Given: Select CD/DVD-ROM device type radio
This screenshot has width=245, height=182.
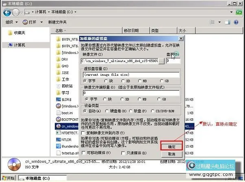Looking at the screenshot, I should click(x=152, y=111).
